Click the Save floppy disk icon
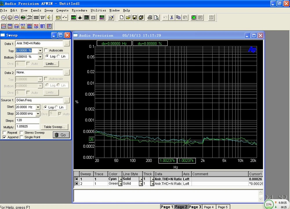This screenshot has height=209, width=290. pyautogui.click(x=135, y=18)
